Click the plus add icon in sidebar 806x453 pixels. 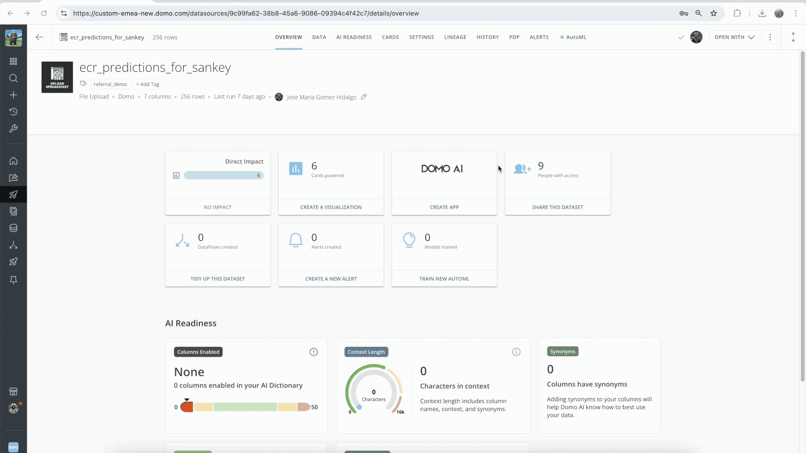(13, 95)
